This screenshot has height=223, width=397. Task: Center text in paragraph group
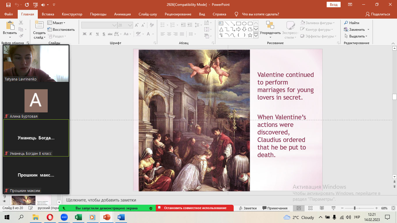169,34
